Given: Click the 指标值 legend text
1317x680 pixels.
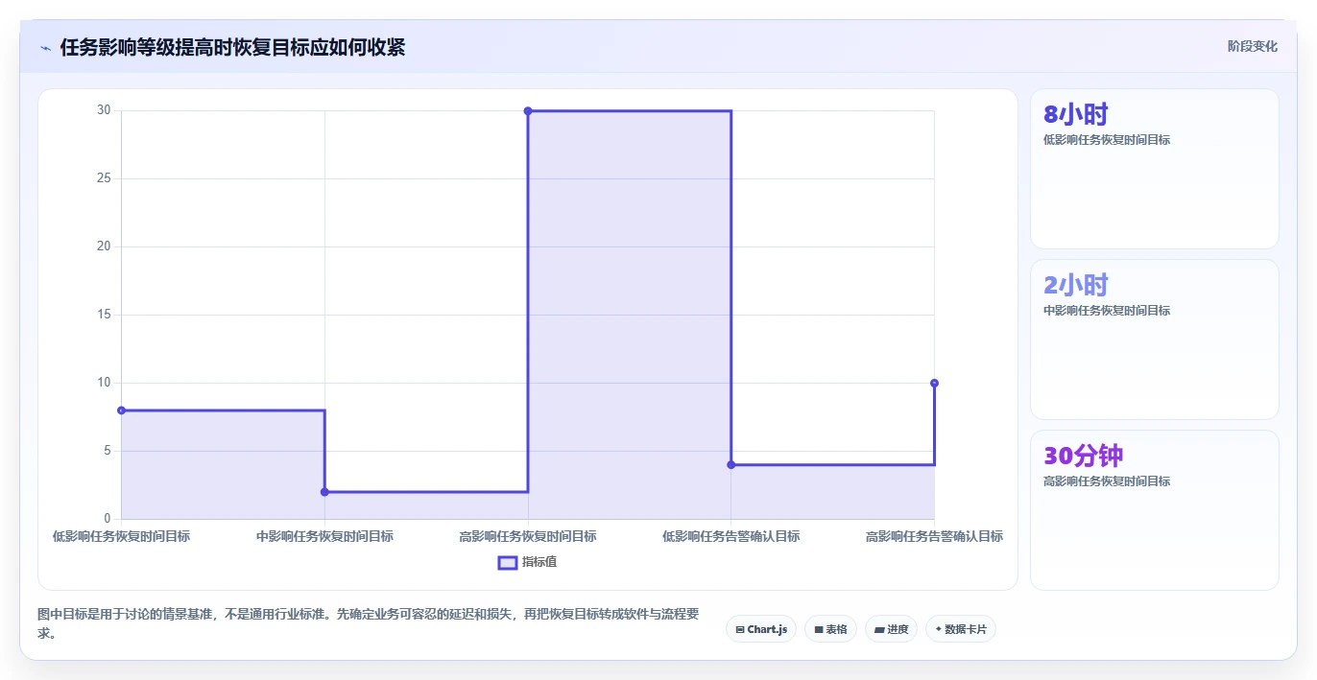Looking at the screenshot, I should (x=539, y=562).
